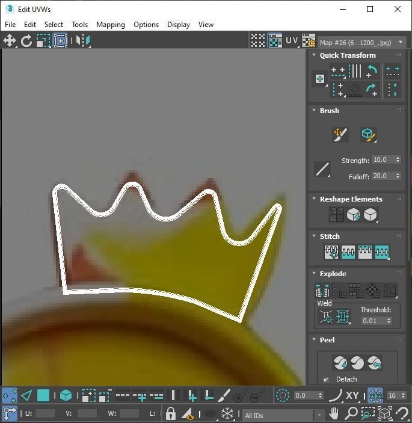Select the Paint Move brush
412x423 pixels.
(340, 134)
